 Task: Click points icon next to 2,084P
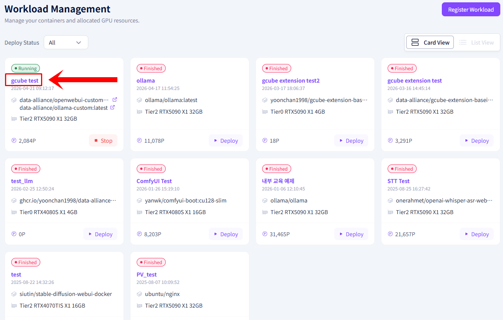[14, 140]
